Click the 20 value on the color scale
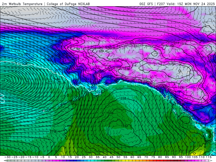The height and width of the screenshot is (162, 216). 77,157
